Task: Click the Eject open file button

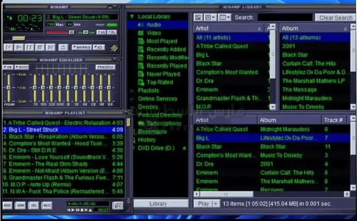Action: point(63,47)
